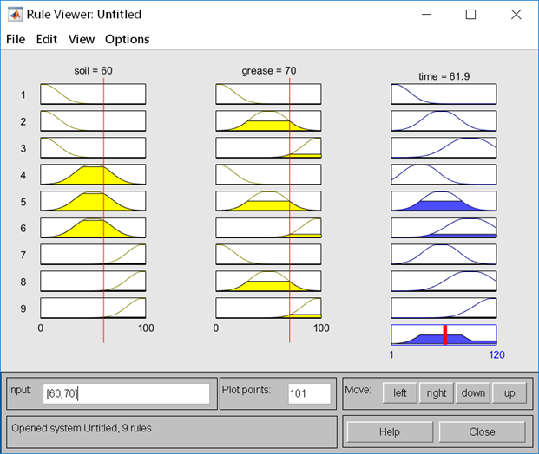Click rule 7 soil membership plot
Screen dimensions: 539x454
(x=93, y=254)
